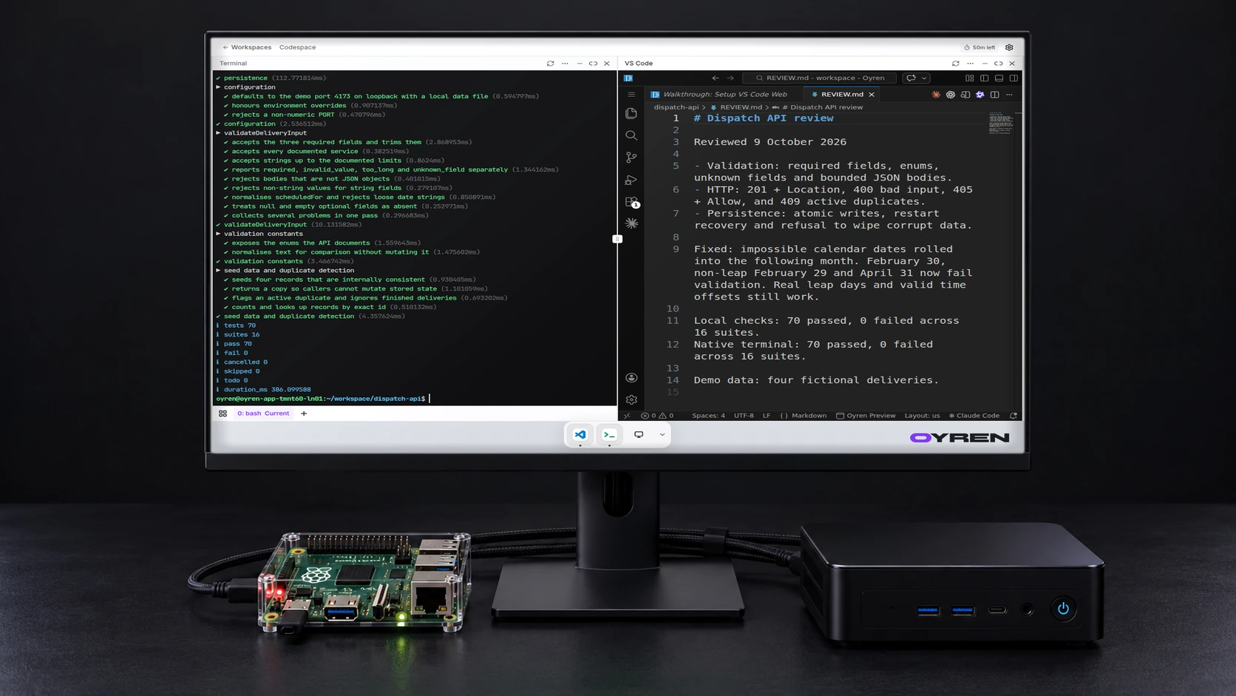
Task: Go back with the left arrow in VS Code
Action: coord(715,78)
